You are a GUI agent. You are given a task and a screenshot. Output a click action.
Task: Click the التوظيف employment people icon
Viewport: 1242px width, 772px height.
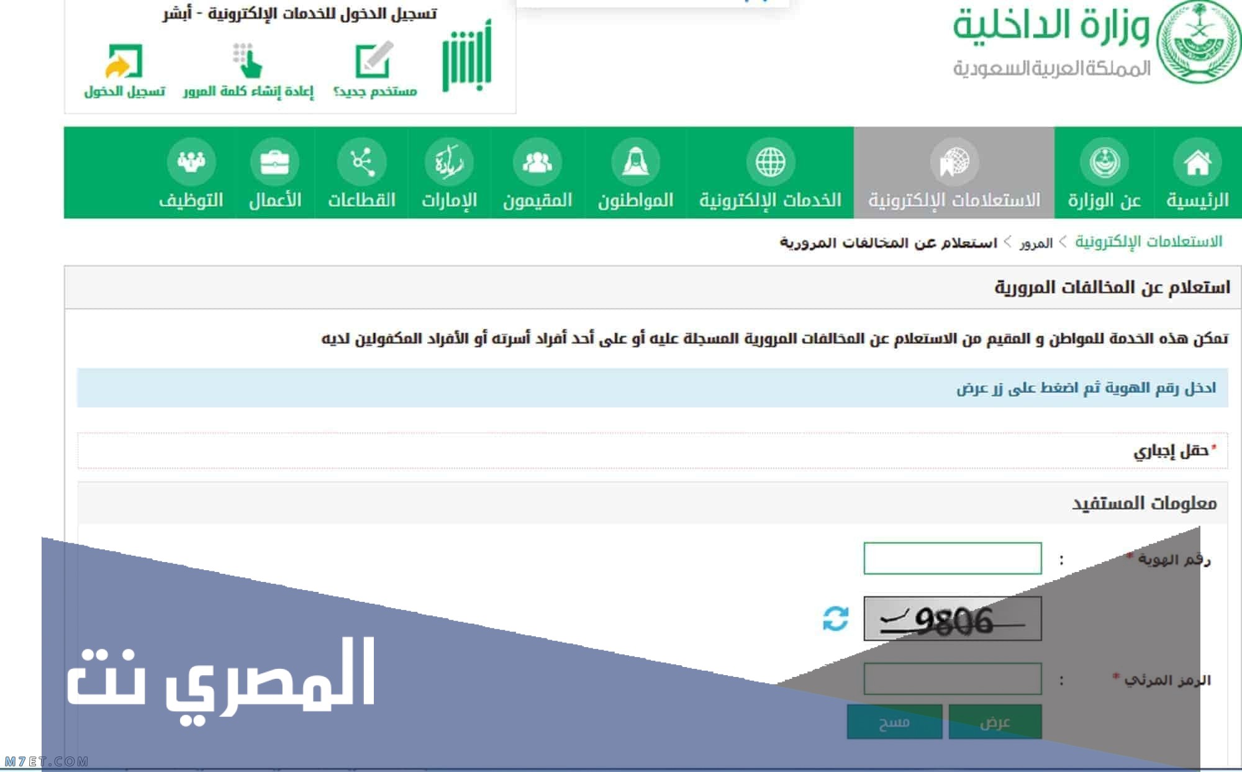pos(191,162)
